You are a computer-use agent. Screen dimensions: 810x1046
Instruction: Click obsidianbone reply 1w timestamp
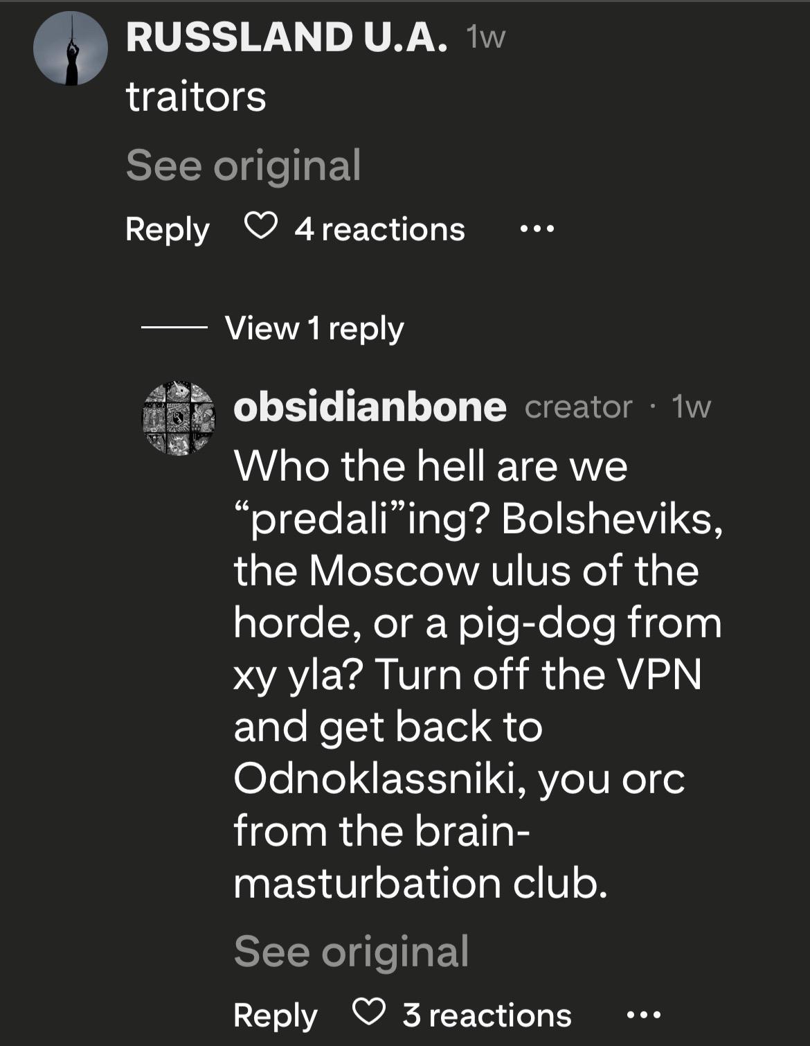point(691,408)
